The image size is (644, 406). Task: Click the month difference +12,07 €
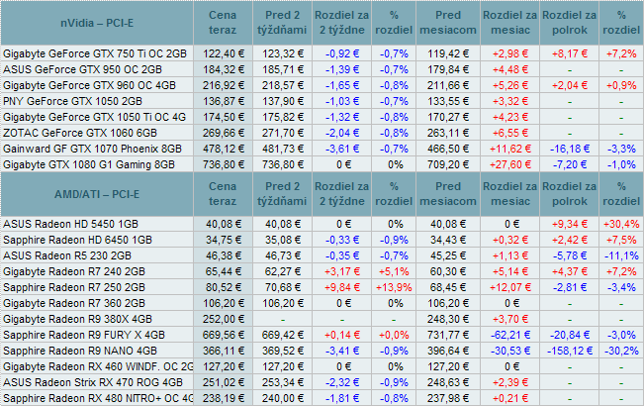(x=510, y=287)
